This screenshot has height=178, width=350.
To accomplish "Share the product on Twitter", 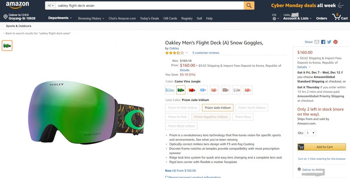I will pyautogui.click(x=329, y=42).
